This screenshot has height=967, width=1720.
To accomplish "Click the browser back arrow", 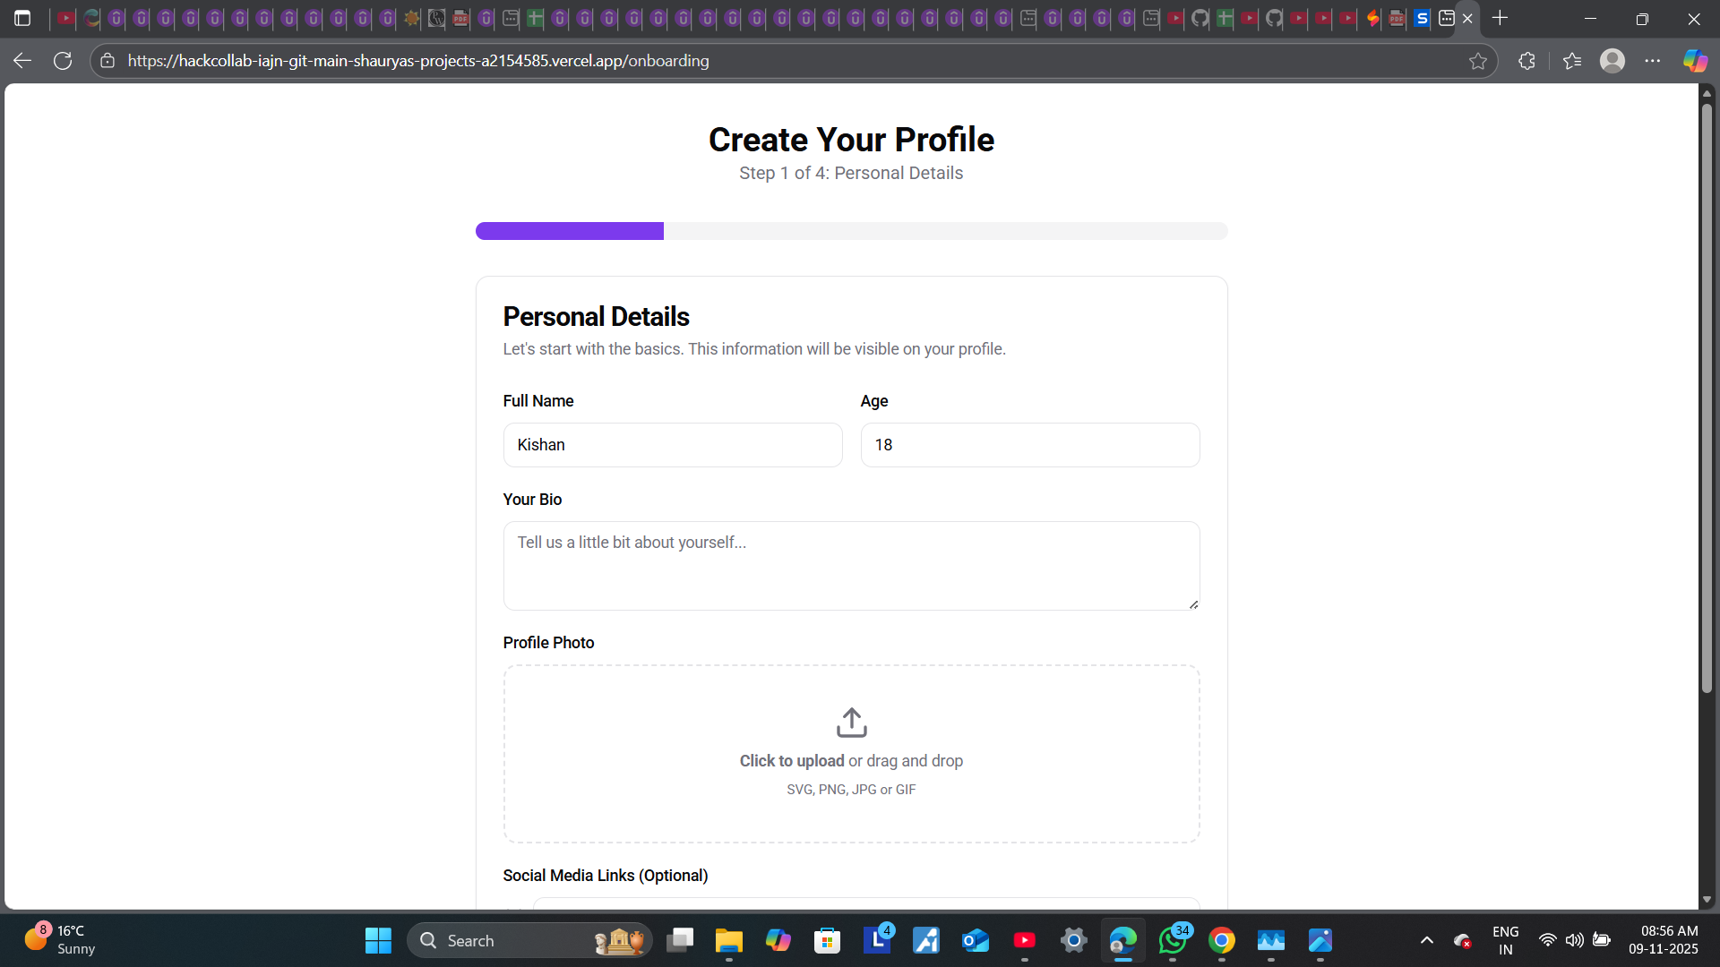I will (22, 61).
